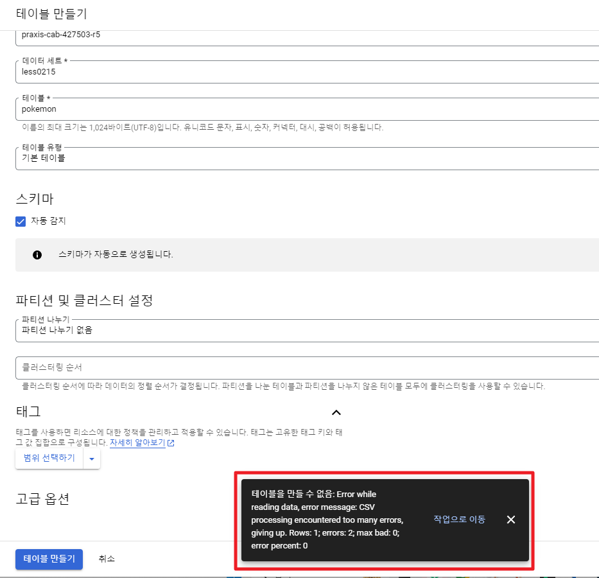Click the external link icon after 자세히 알아보기

coord(171,443)
